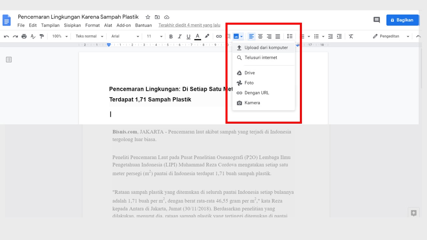Open the Add-on menu
Image resolution: width=427 pixels, height=240 pixels.
[124, 25]
